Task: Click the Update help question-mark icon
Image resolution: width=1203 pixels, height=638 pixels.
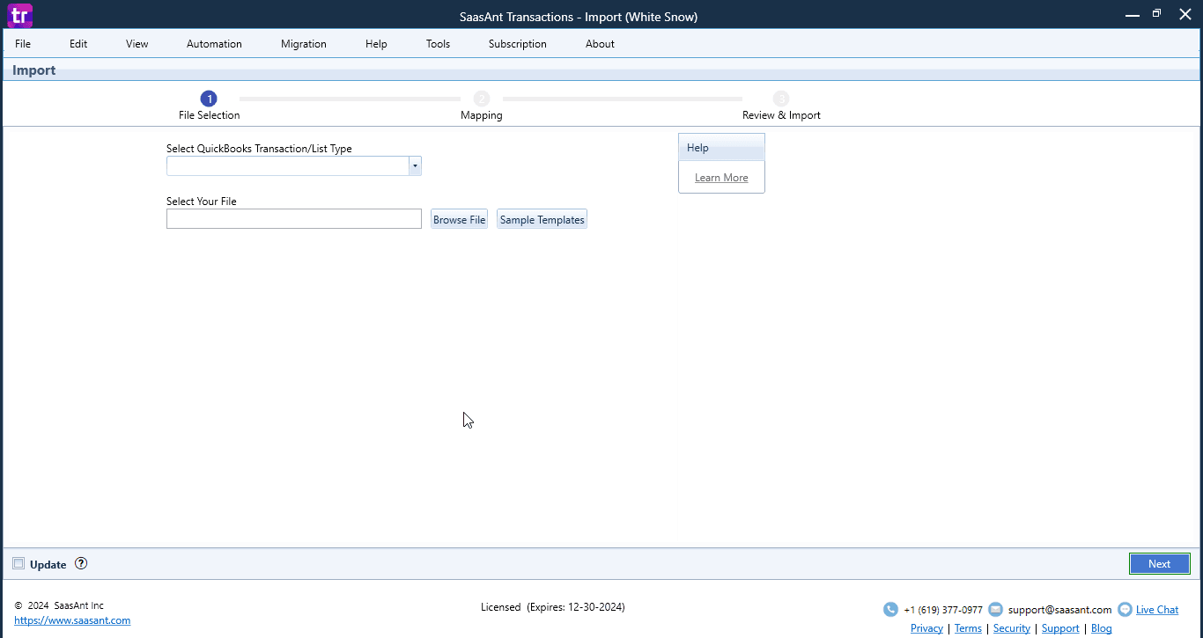Action: pos(81,563)
